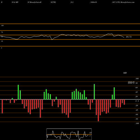Click the end of the white RSI line
The height and width of the screenshot is (140, 140).
click(x=124, y=38)
